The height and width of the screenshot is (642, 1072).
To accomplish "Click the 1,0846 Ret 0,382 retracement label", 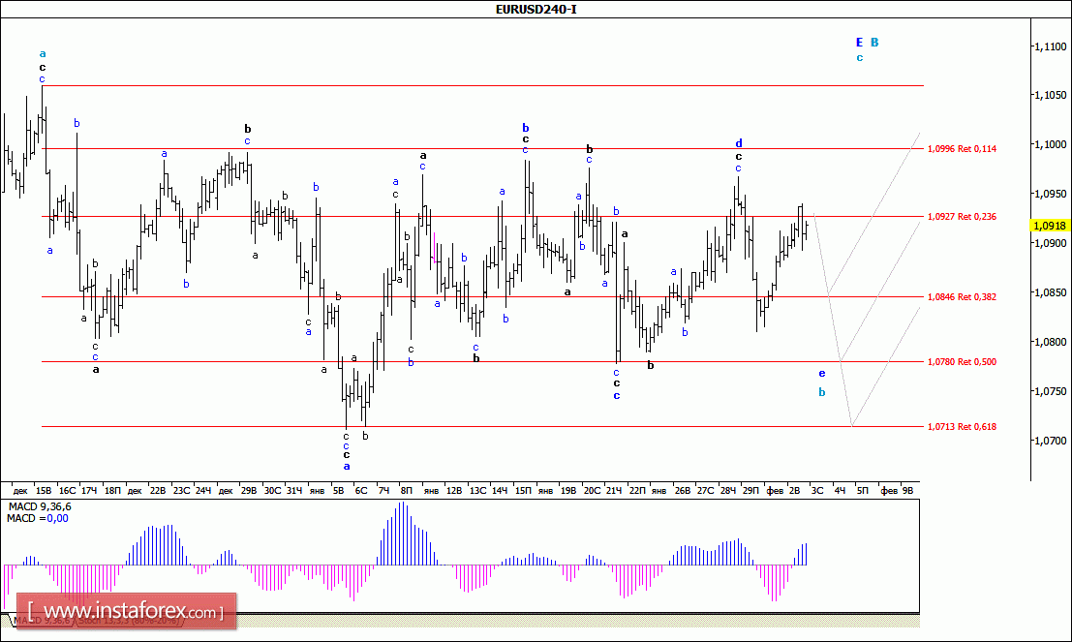I will tap(961, 297).
